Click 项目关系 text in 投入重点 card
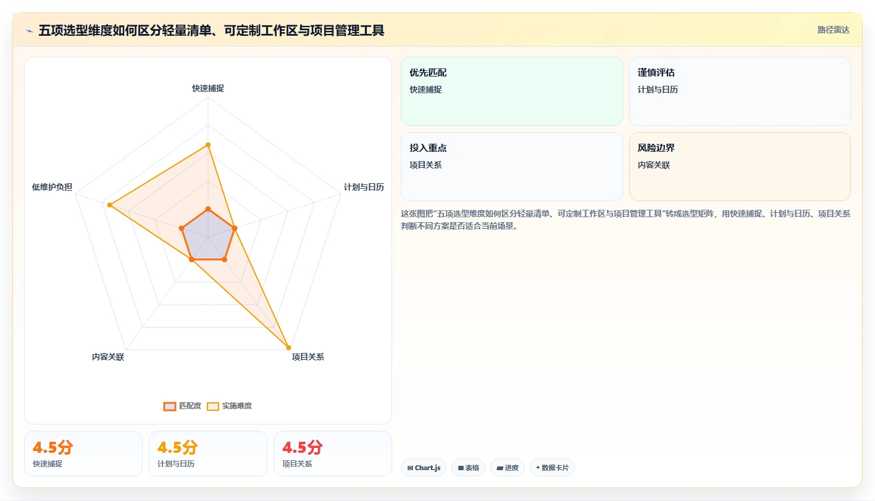 425,165
